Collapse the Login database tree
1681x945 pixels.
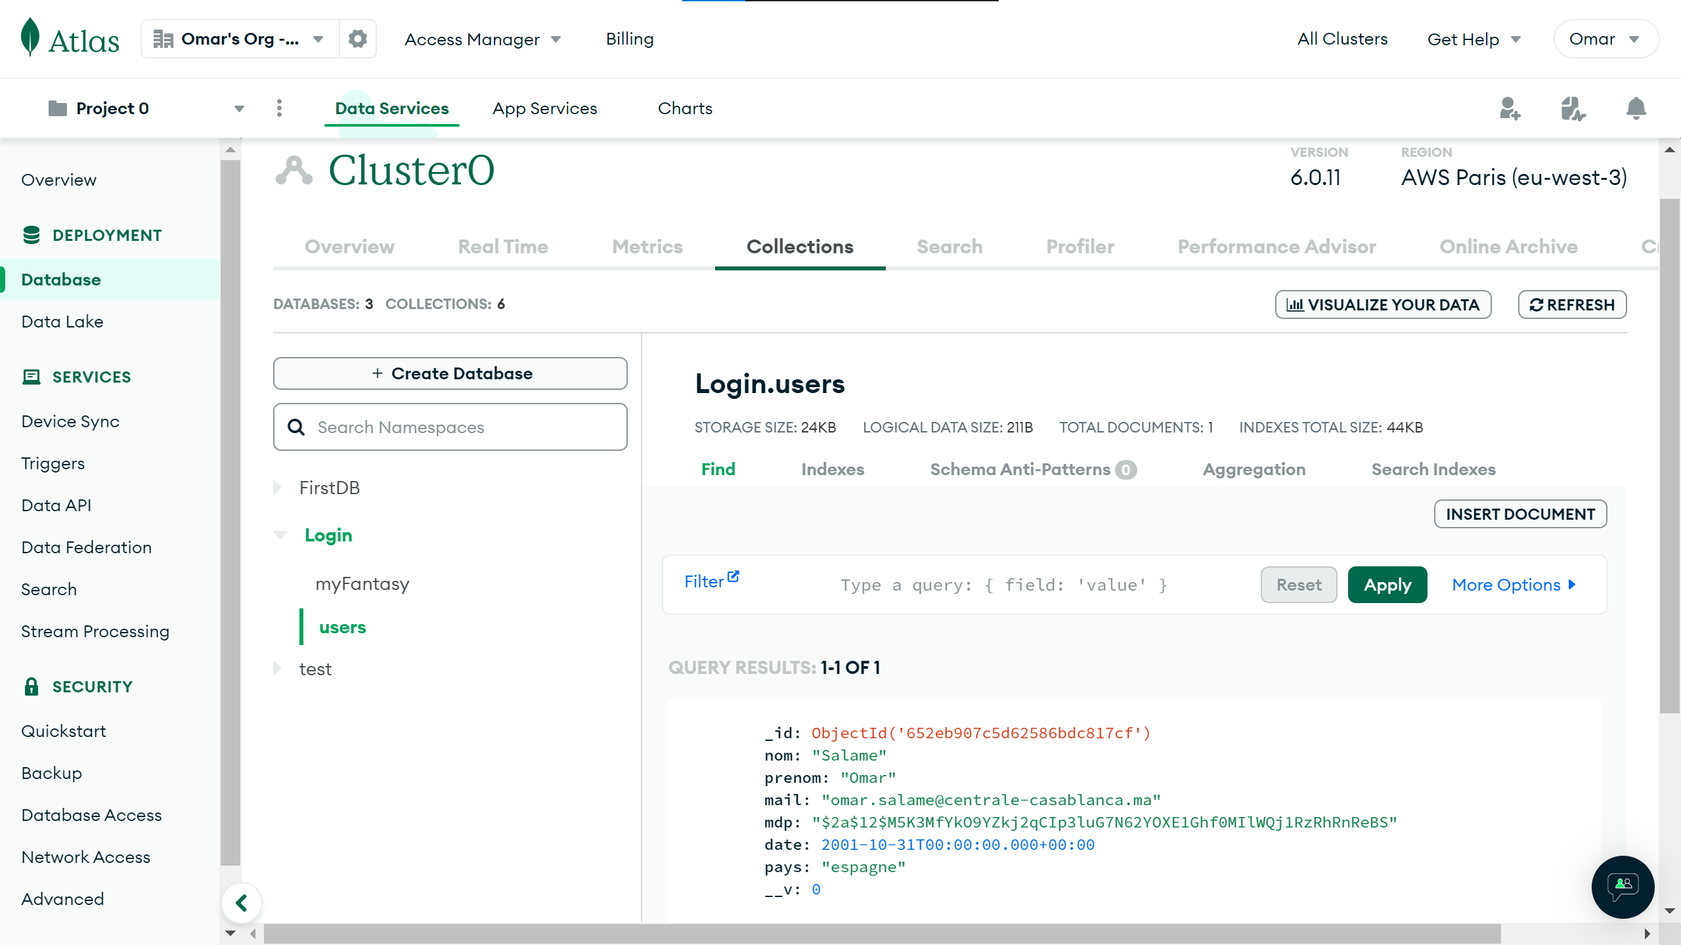pyautogui.click(x=280, y=535)
